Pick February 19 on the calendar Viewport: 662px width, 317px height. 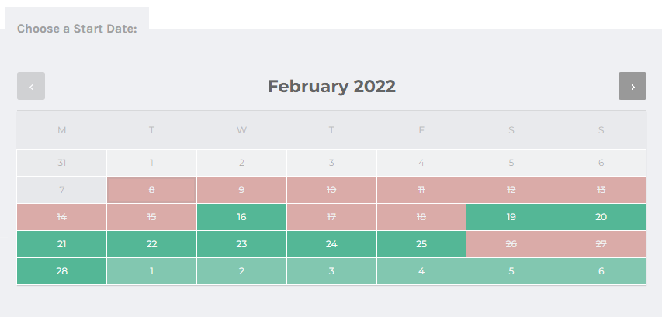pos(511,217)
